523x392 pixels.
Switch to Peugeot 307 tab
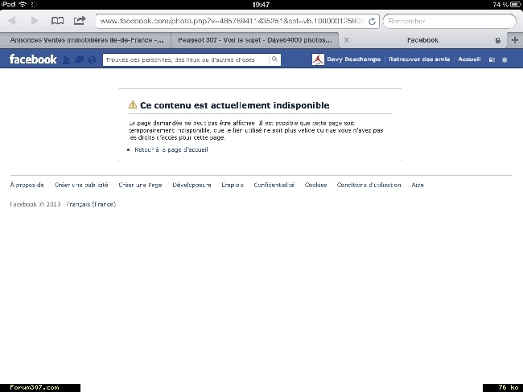point(254,40)
